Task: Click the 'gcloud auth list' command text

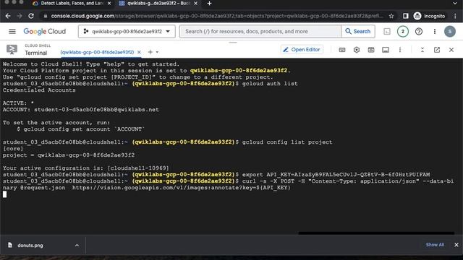Action: tap(270, 84)
